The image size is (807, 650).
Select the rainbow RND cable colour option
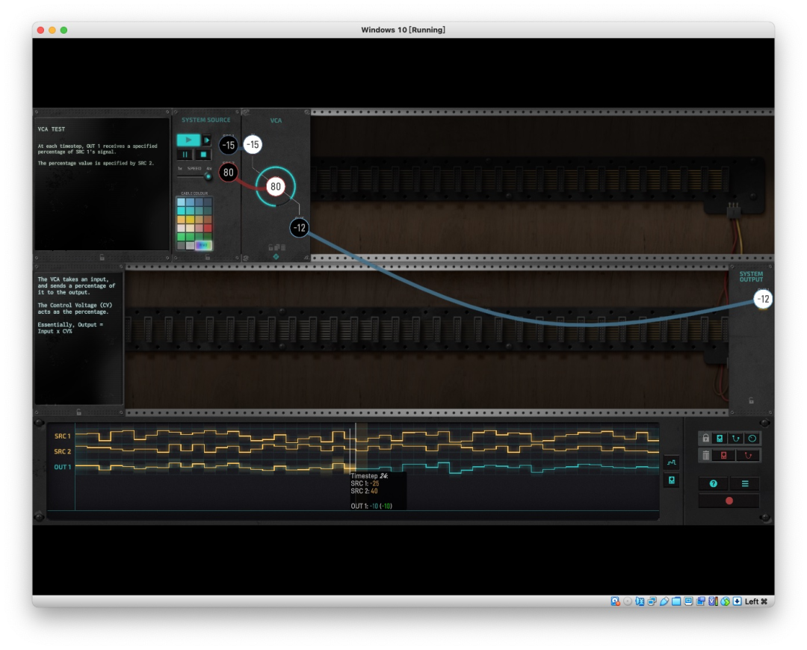point(204,246)
